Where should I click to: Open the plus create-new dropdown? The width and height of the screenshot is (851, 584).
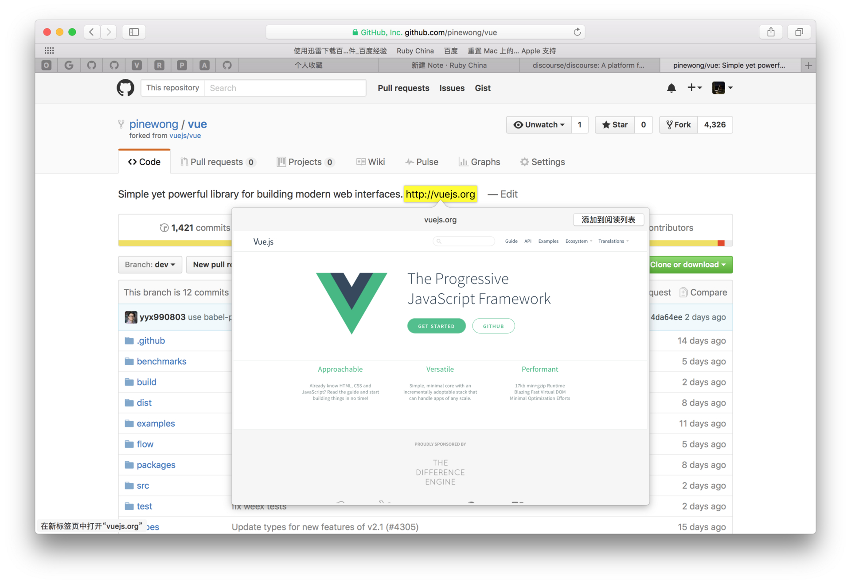[x=694, y=88]
